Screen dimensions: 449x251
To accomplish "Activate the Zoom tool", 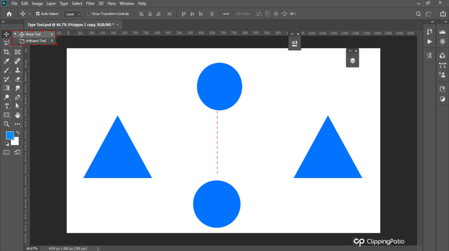I will click(x=6, y=124).
